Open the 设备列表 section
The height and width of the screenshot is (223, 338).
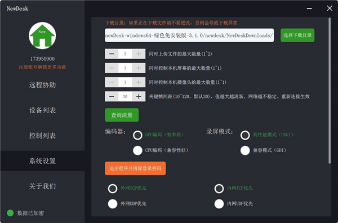[42, 110]
